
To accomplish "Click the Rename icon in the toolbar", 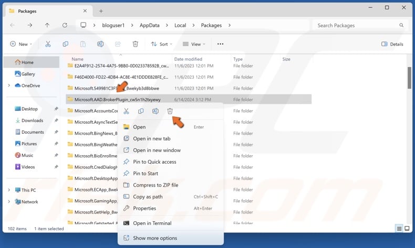I will 100,44.
